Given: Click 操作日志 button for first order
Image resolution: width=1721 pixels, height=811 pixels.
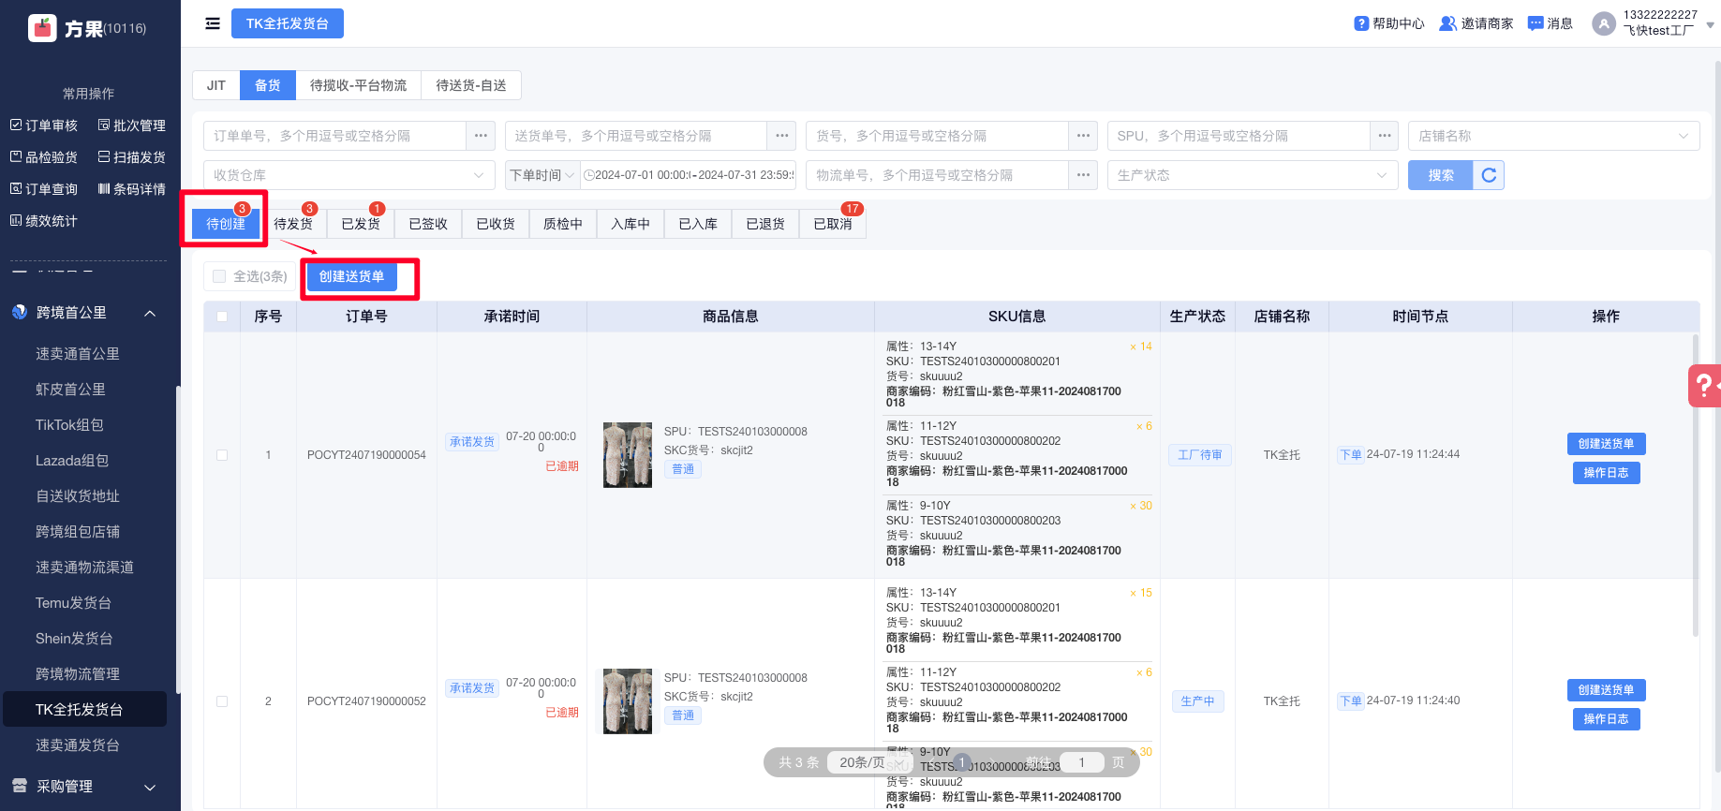Looking at the screenshot, I should pos(1606,473).
